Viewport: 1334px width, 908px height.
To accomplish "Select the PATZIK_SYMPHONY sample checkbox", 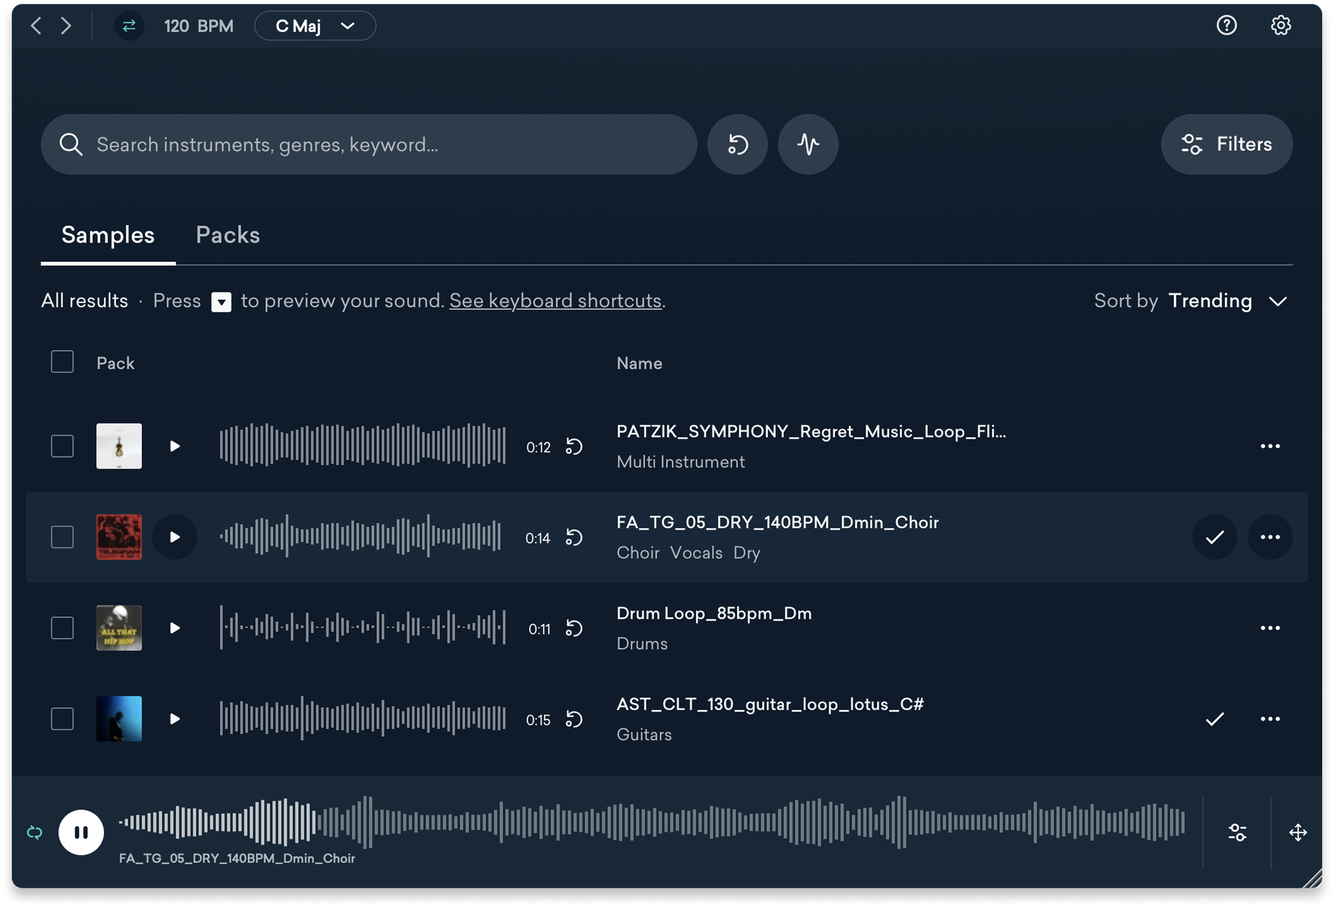I will (x=62, y=446).
